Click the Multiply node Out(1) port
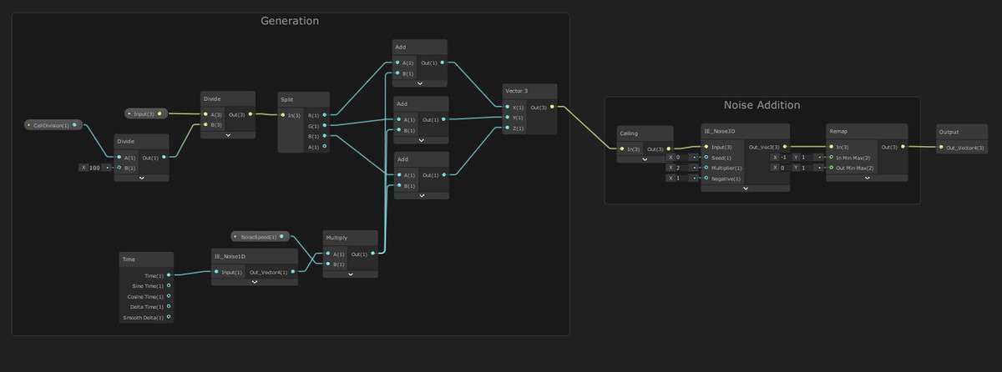 tap(373, 254)
